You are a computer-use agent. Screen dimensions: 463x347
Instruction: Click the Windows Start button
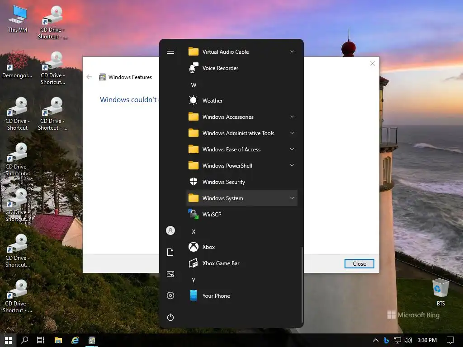(8, 340)
